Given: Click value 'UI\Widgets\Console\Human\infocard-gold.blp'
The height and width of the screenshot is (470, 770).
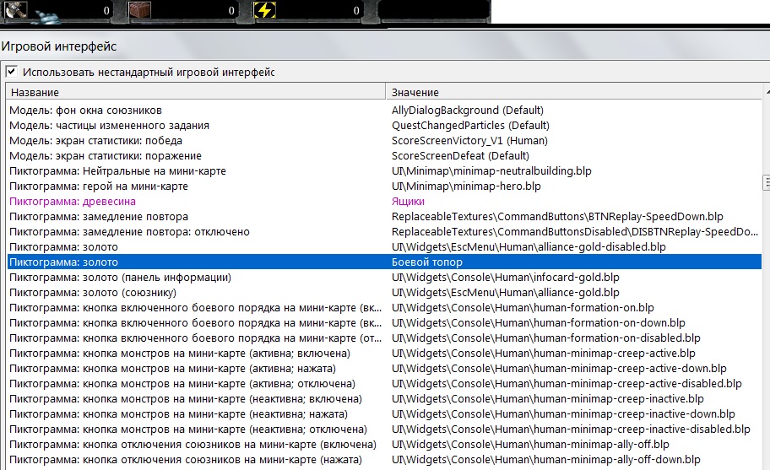Looking at the screenshot, I should click(x=505, y=278).
